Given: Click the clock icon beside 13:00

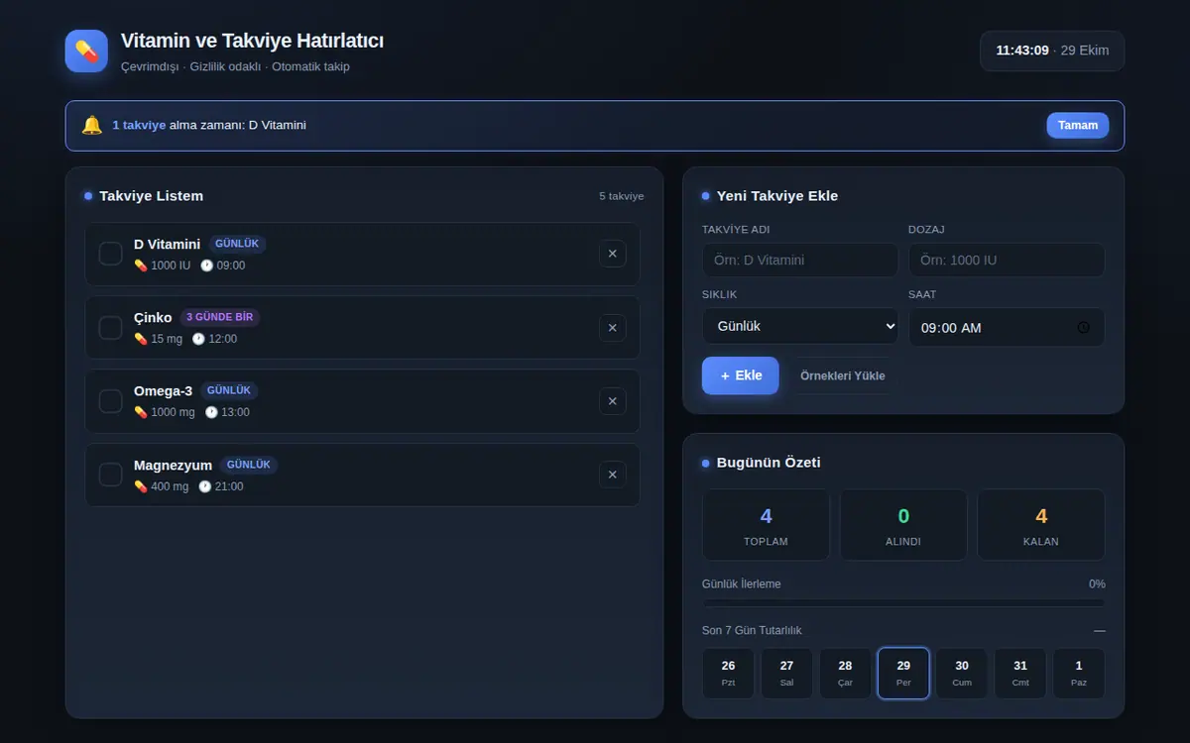Looking at the screenshot, I should coord(211,412).
